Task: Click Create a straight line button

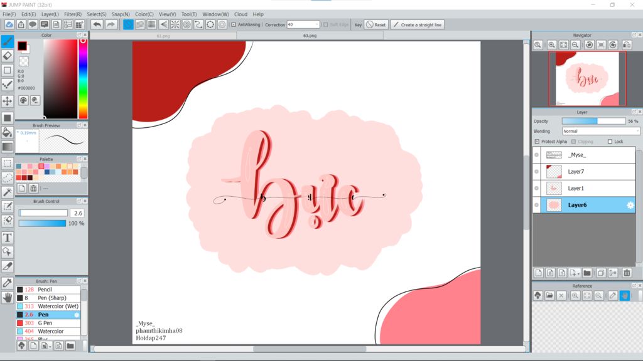Action: (417, 24)
